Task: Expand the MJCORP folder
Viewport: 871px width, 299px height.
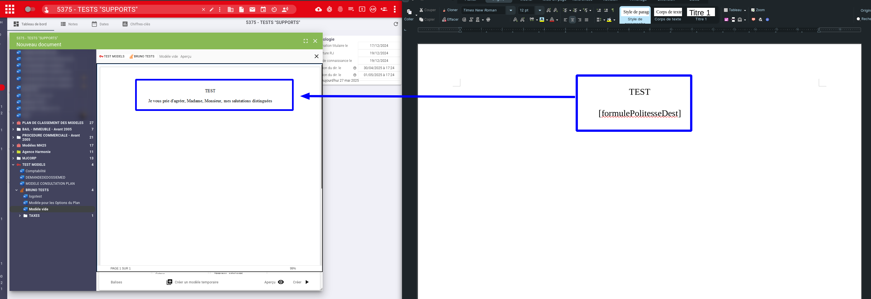Action: (x=13, y=158)
